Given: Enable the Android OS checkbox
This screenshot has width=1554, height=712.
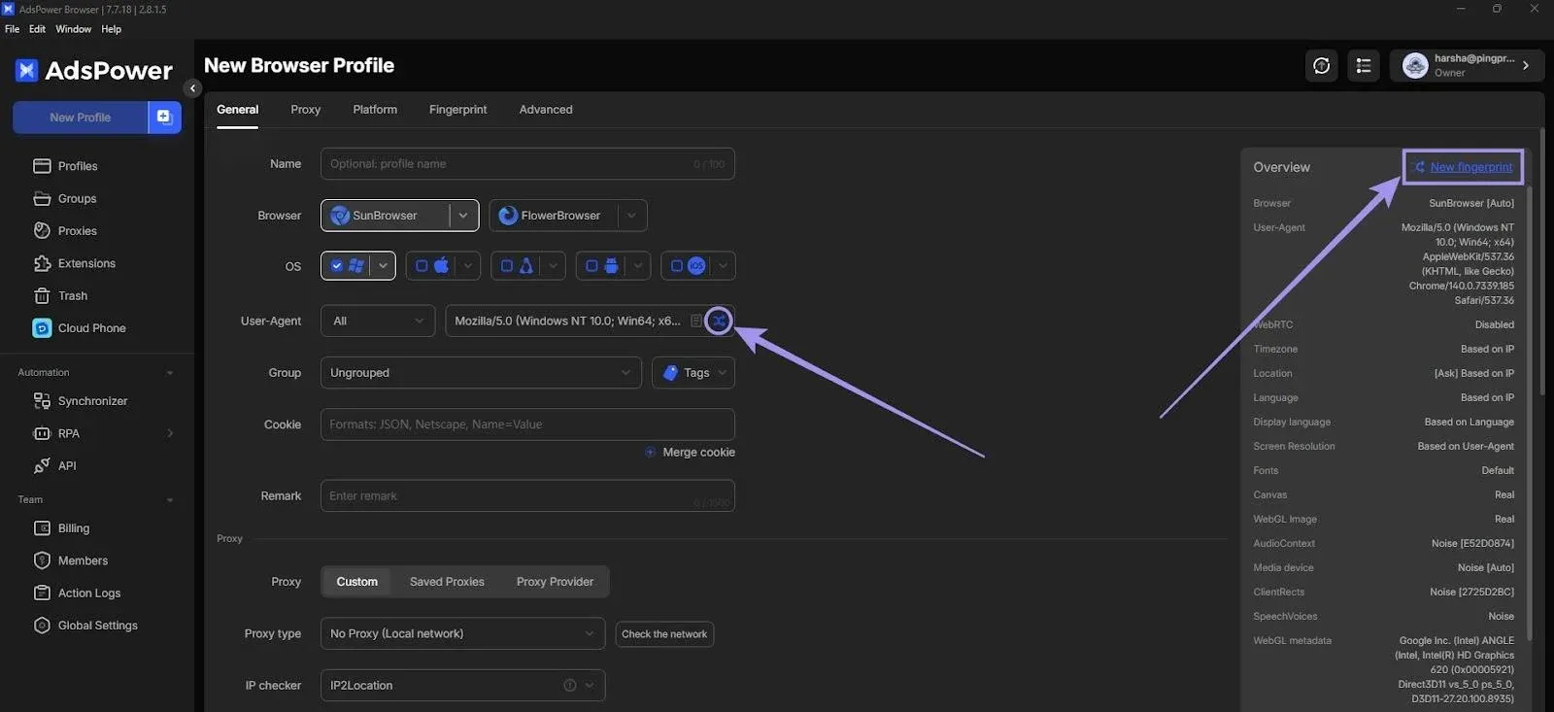Looking at the screenshot, I should (x=591, y=266).
